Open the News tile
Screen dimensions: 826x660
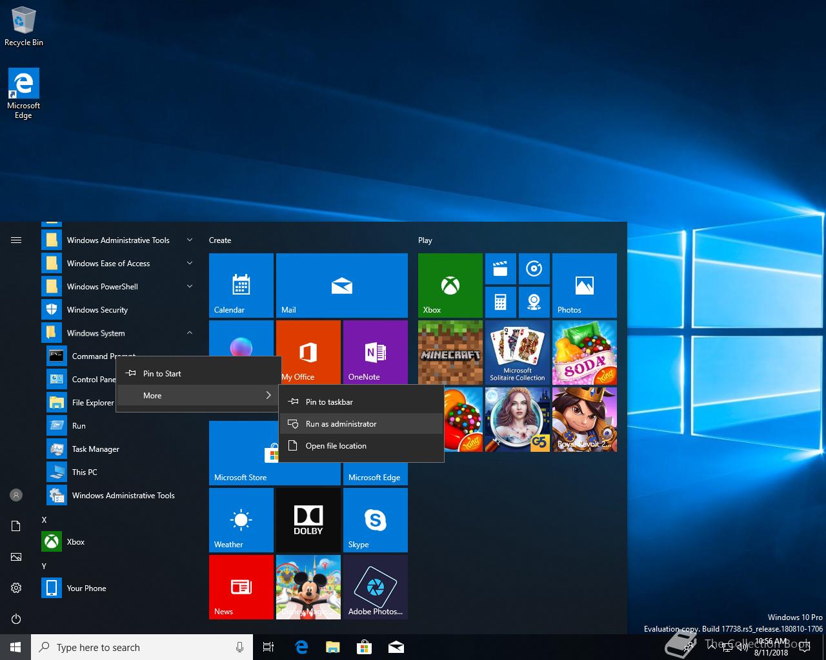click(241, 587)
